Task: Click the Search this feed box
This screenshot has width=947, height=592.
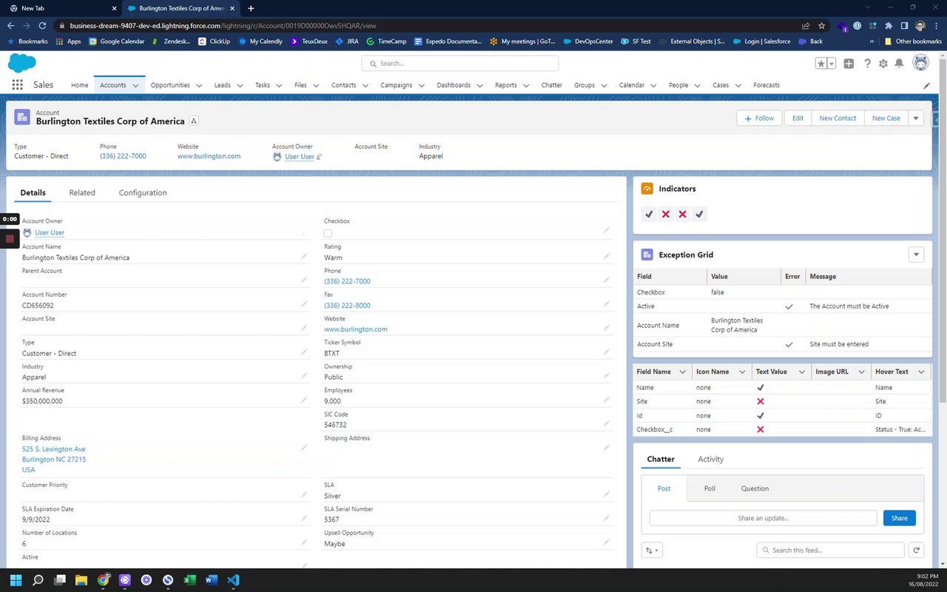Action: click(830, 550)
